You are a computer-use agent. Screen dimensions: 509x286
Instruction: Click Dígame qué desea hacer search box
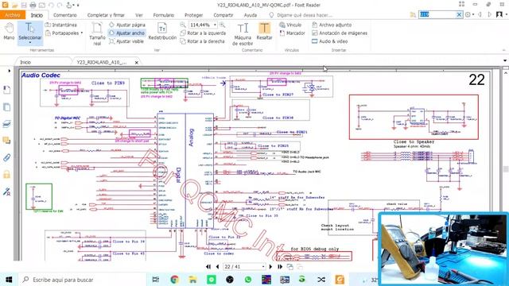click(301, 15)
